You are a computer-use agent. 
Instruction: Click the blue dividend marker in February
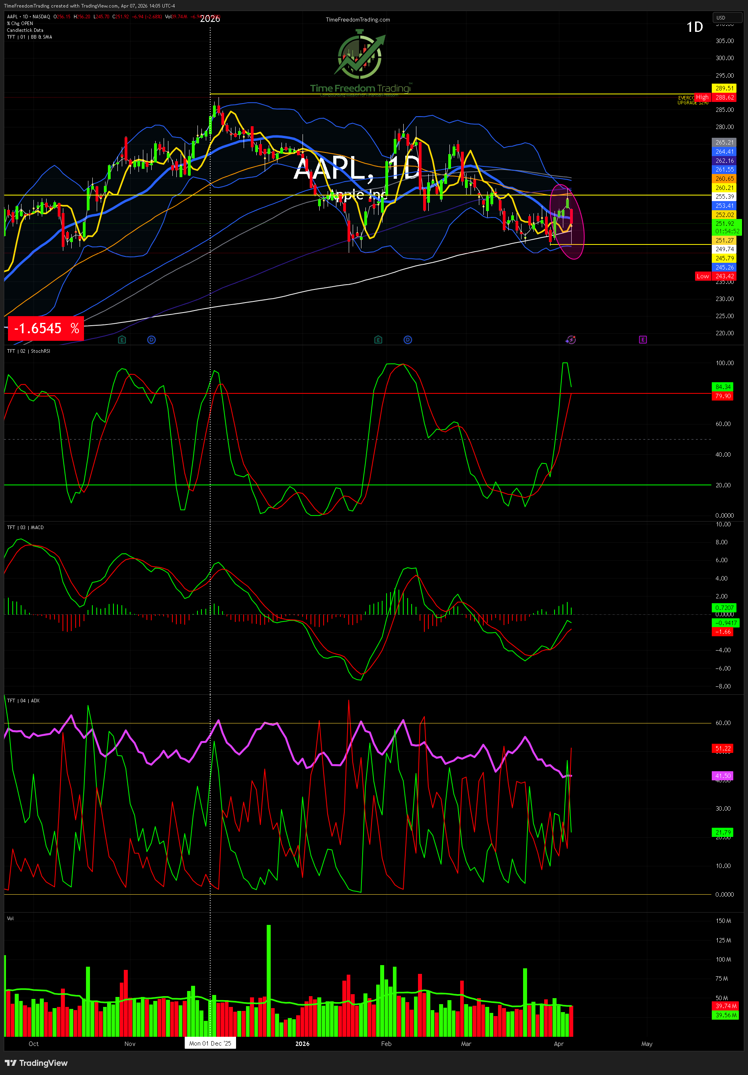[x=408, y=340]
